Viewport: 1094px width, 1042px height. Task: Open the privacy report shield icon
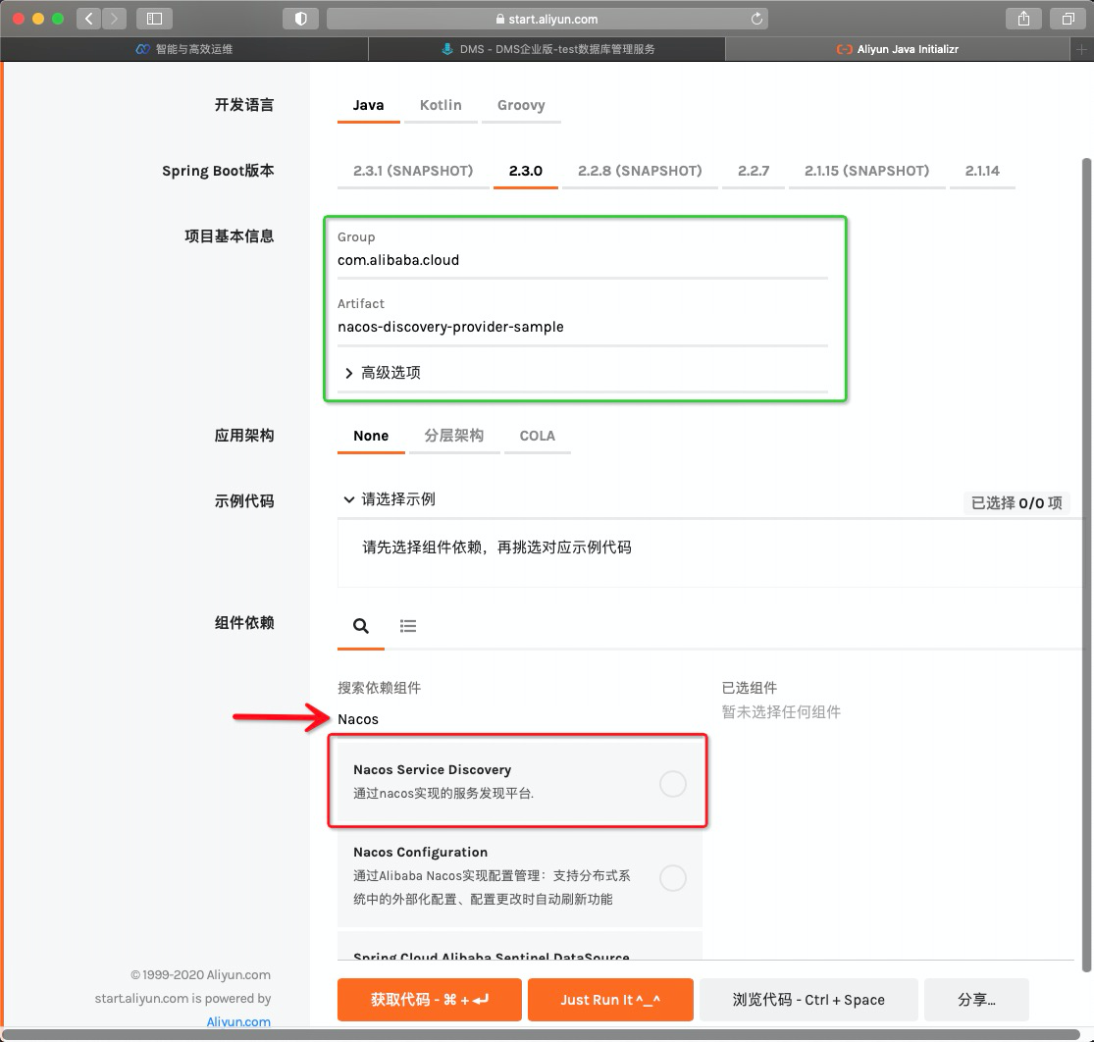[x=300, y=19]
